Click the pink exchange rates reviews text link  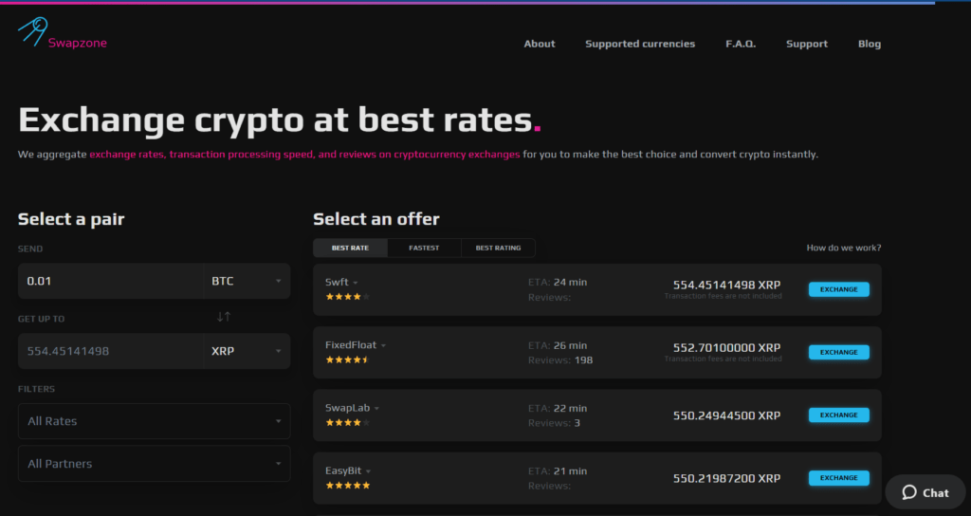304,155
